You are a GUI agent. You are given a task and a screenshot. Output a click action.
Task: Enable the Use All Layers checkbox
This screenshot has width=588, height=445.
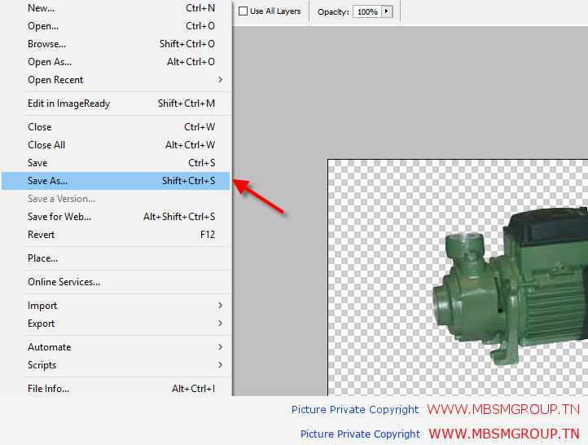243,11
